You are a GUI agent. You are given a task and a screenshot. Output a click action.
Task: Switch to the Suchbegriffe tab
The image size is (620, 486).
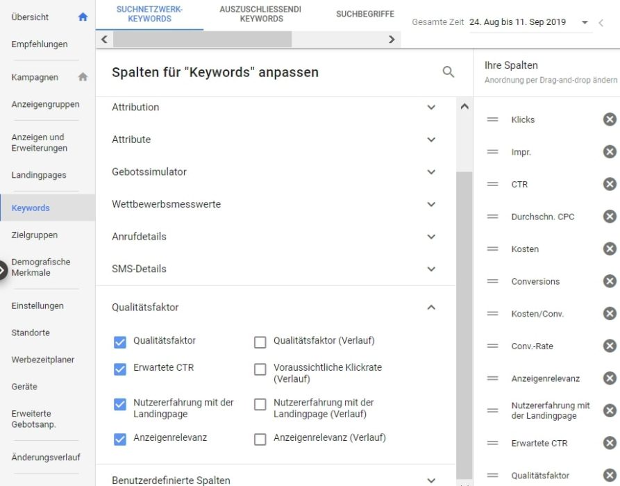tap(365, 15)
